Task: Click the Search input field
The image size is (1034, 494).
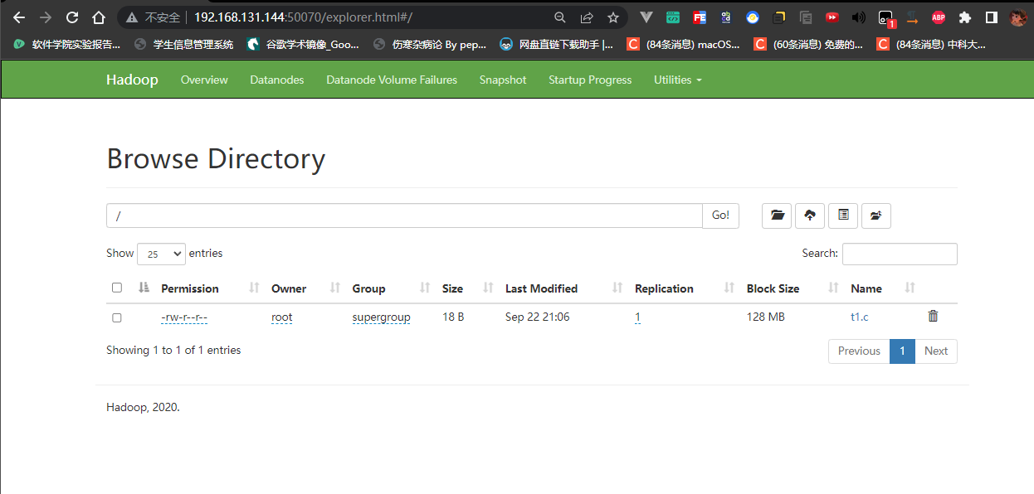Action: (900, 254)
